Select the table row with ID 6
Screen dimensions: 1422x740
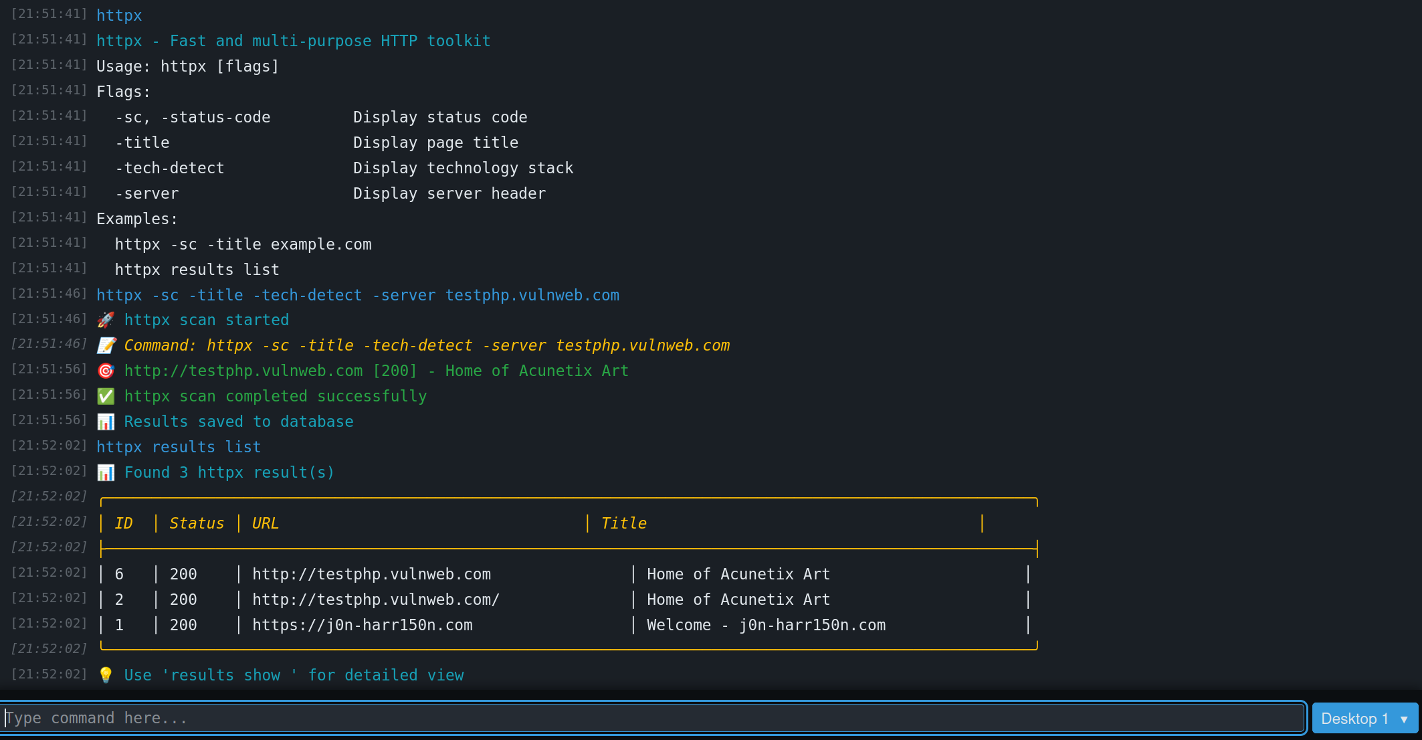[x=468, y=573]
